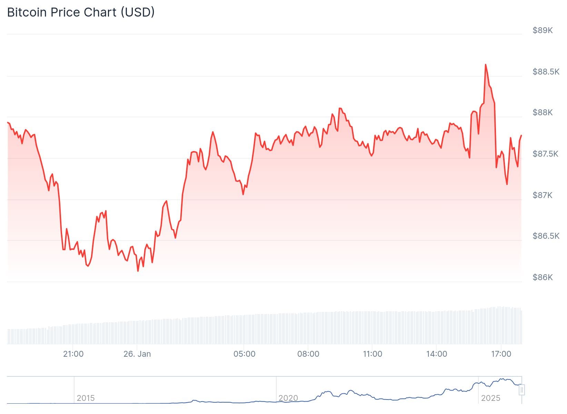Viewport: 567px width, 414px height.
Task: Click the 21:00 time axis label
Action: [73, 354]
